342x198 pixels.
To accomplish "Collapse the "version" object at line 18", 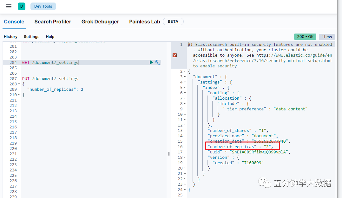I will pyautogui.click(x=185, y=158).
